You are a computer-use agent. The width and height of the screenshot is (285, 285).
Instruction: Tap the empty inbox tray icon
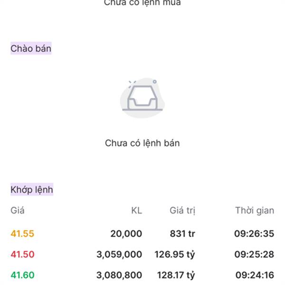coord(142,98)
